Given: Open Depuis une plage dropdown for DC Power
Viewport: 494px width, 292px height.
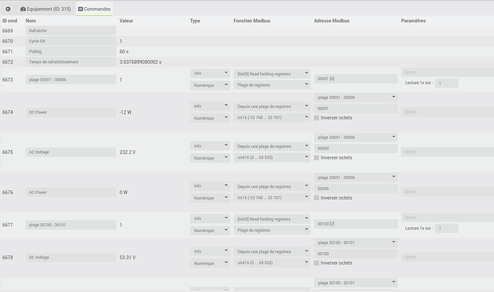Looking at the screenshot, I should coord(272,107).
